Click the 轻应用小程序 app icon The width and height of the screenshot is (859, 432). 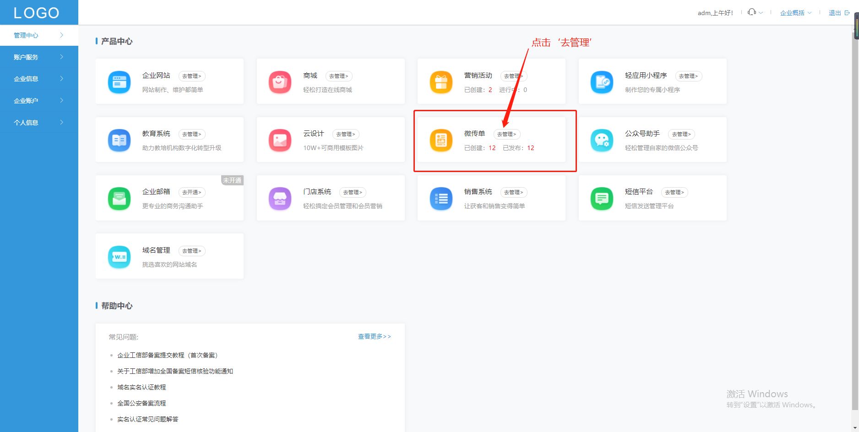[602, 82]
